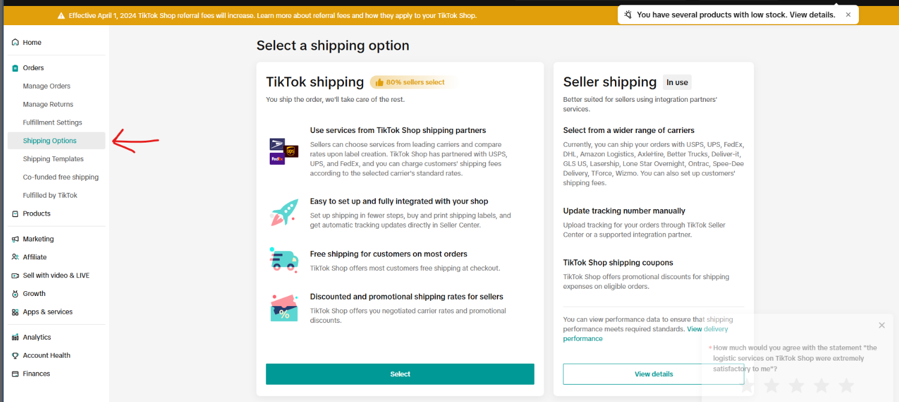Rate five stars on the satisfaction survey
Viewport: 899px width, 402px height.
tap(846, 385)
